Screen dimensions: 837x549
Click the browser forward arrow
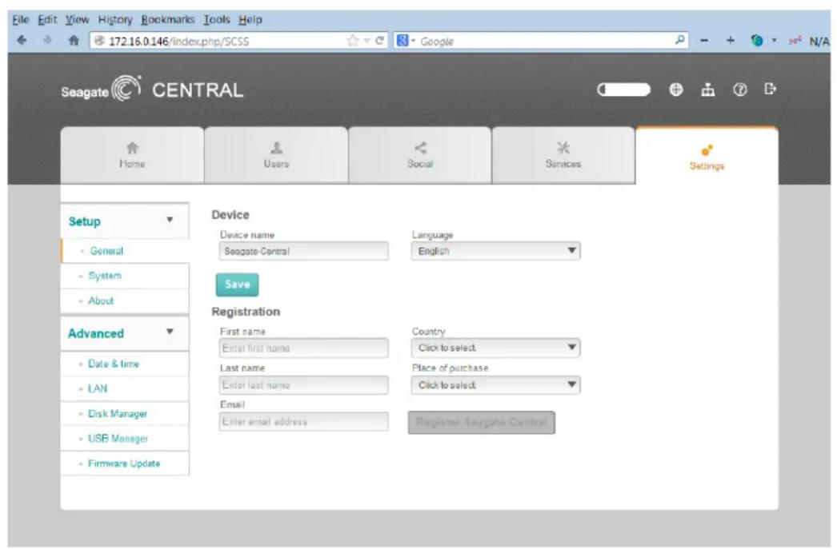click(x=47, y=40)
